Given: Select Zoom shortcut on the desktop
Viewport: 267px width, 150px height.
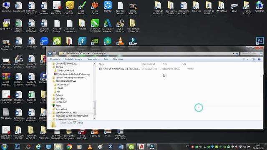Looking at the screenshot, I should [44, 42].
